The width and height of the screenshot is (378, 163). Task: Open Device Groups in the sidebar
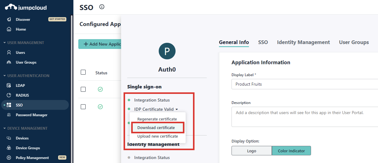(28, 148)
